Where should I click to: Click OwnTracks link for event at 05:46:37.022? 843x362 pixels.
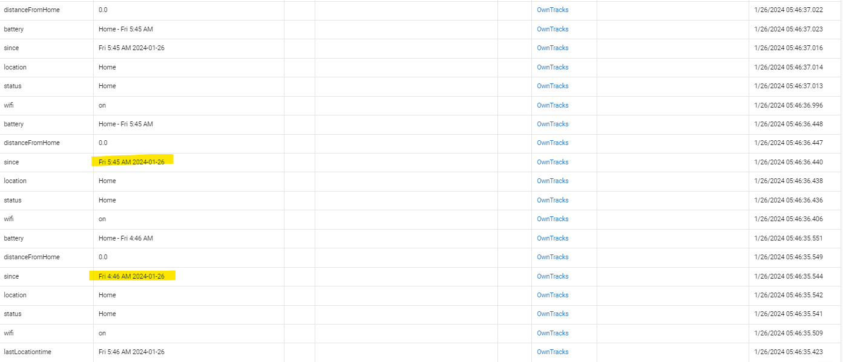pos(553,10)
